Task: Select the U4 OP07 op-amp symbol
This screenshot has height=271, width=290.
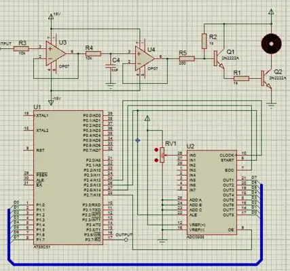Action: coord(145,59)
